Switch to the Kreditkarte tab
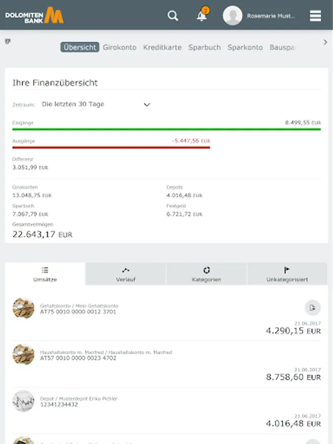 coord(162,47)
